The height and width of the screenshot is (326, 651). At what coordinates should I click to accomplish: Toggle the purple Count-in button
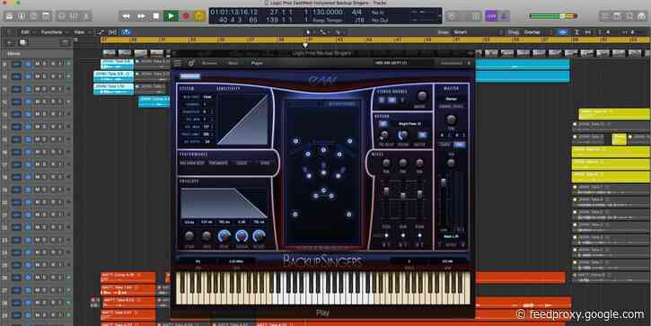(491, 16)
